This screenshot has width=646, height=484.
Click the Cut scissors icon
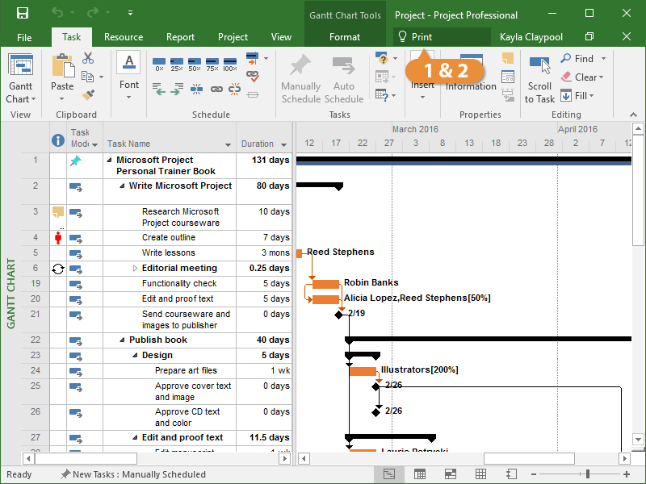(x=88, y=59)
